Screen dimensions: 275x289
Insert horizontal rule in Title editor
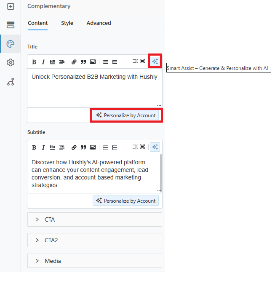(53, 62)
